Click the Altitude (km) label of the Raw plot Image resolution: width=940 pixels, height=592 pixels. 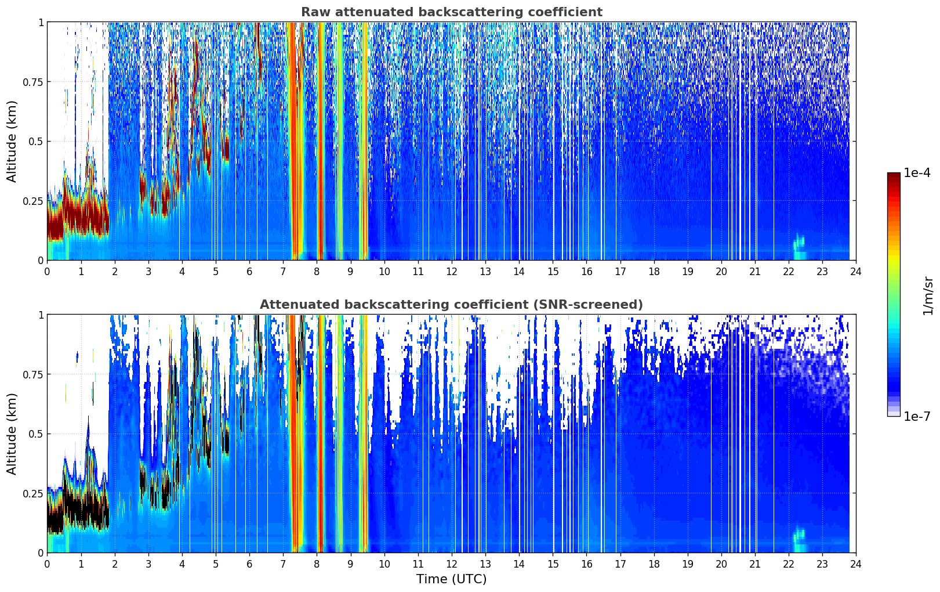coord(12,141)
